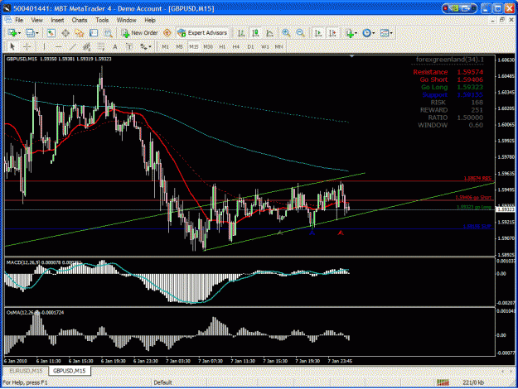Image resolution: width=518 pixels, height=389 pixels.
Task: Select the text tool A
Action: (115, 47)
